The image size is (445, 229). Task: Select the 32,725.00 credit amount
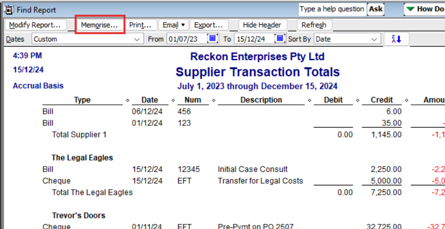pyautogui.click(x=384, y=226)
